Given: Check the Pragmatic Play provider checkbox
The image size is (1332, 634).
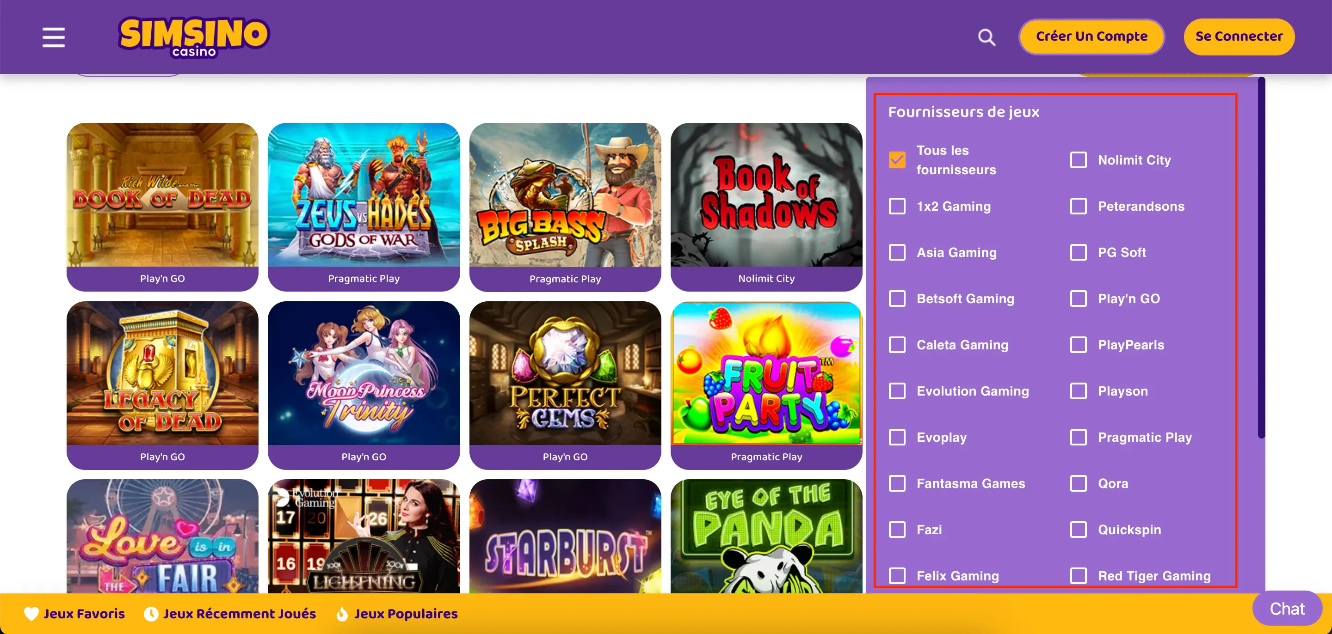Looking at the screenshot, I should [1078, 437].
